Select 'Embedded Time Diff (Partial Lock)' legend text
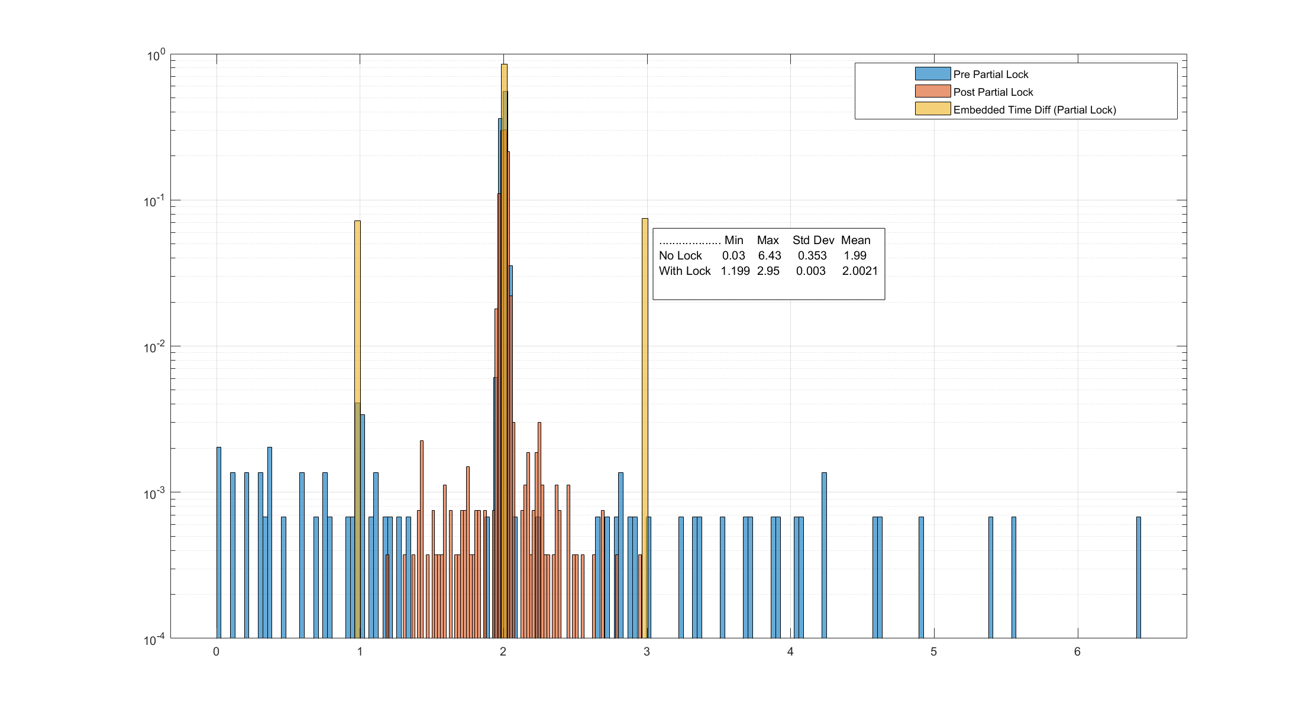 click(x=1034, y=110)
